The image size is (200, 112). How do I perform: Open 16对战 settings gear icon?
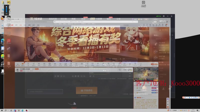point(164,16)
